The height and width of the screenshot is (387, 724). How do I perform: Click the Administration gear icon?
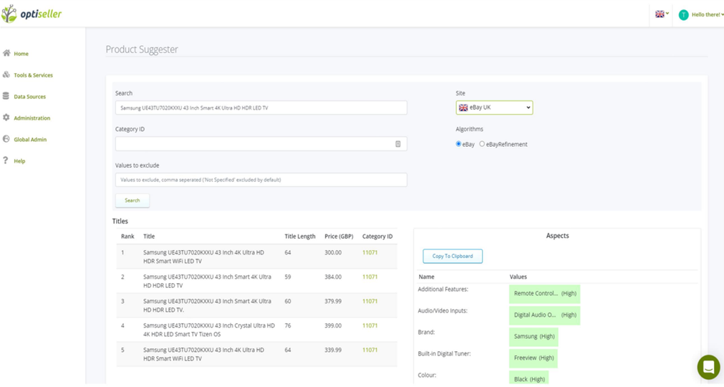[x=6, y=118]
